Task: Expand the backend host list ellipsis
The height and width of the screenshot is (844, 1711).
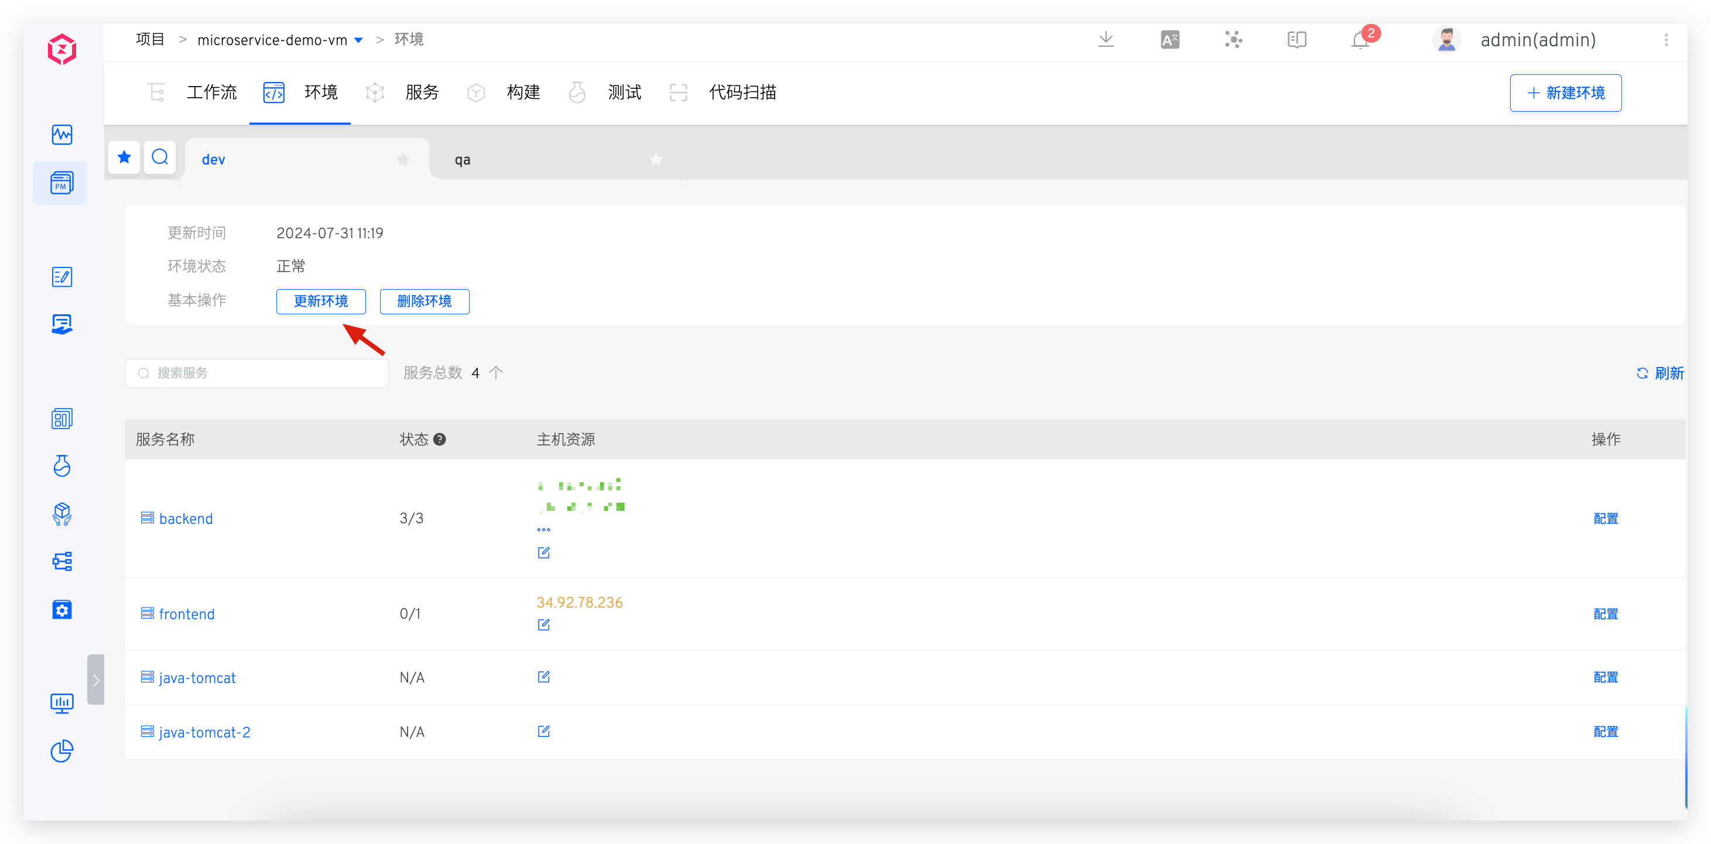Action: [x=543, y=529]
